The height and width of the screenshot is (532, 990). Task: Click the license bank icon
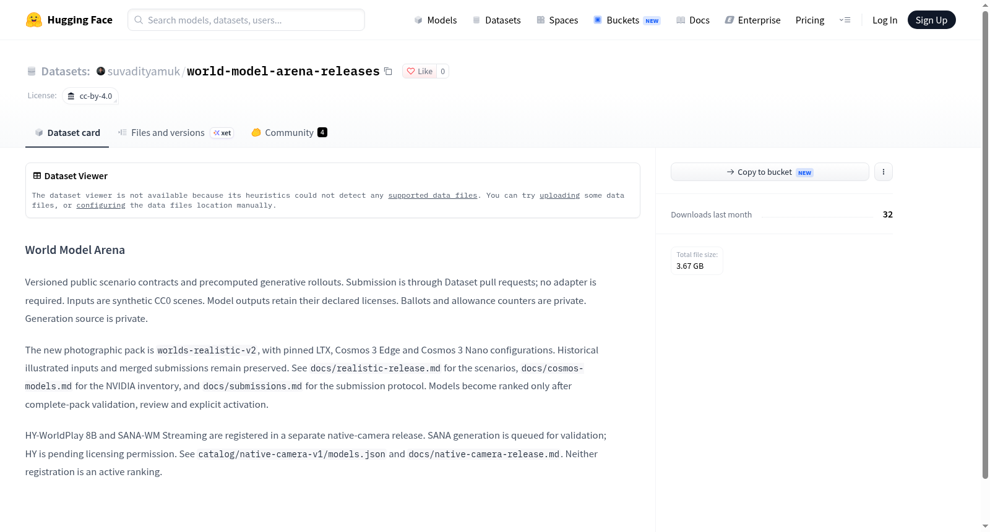[71, 96]
